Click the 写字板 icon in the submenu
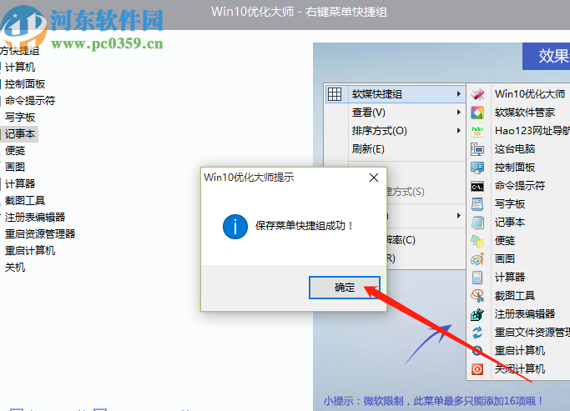 pyautogui.click(x=477, y=204)
